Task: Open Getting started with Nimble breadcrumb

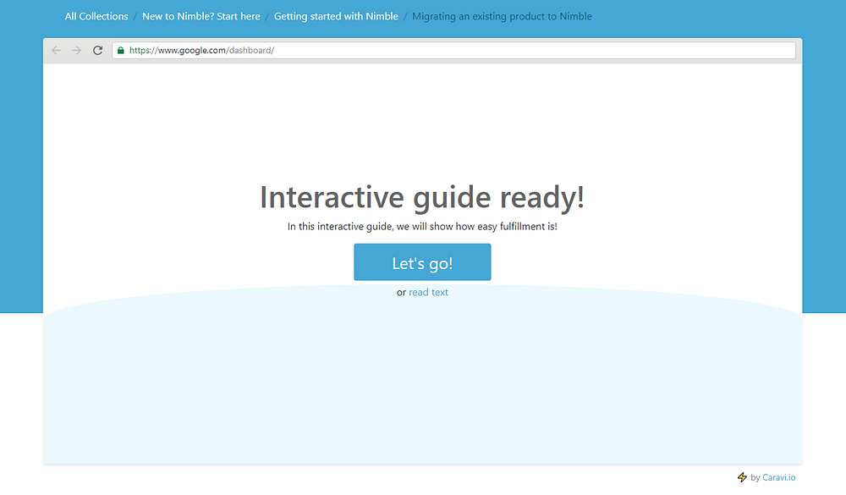Action: click(336, 16)
